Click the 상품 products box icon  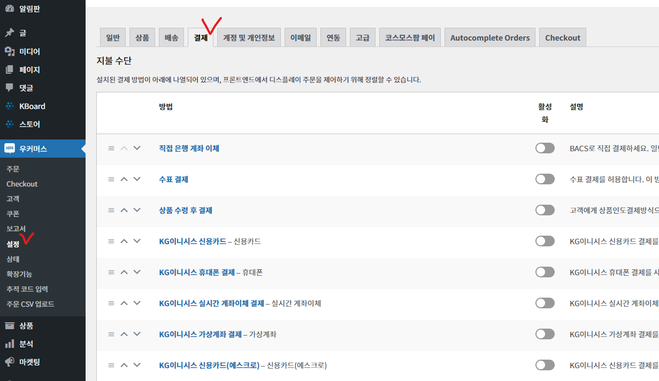click(x=10, y=325)
